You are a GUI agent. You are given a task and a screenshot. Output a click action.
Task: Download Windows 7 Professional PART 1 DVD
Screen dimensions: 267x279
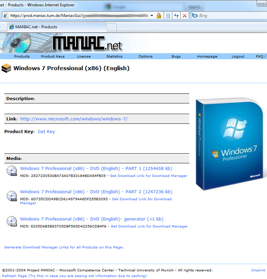96,168
